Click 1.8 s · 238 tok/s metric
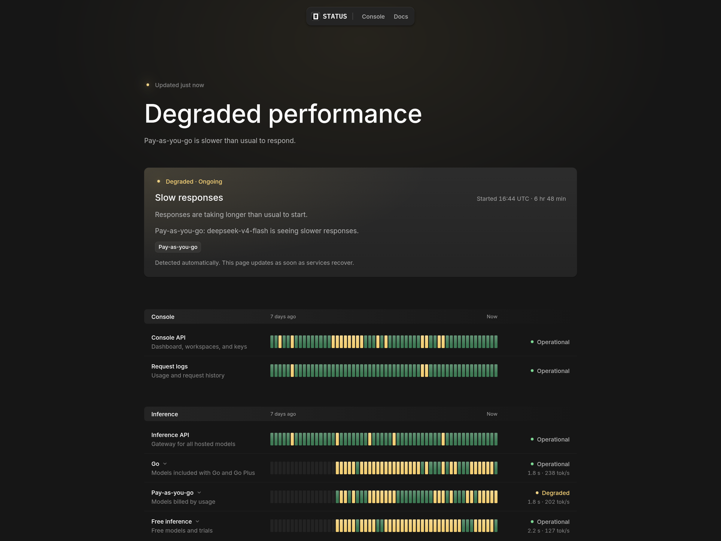This screenshot has height=541, width=721. pyautogui.click(x=549, y=473)
